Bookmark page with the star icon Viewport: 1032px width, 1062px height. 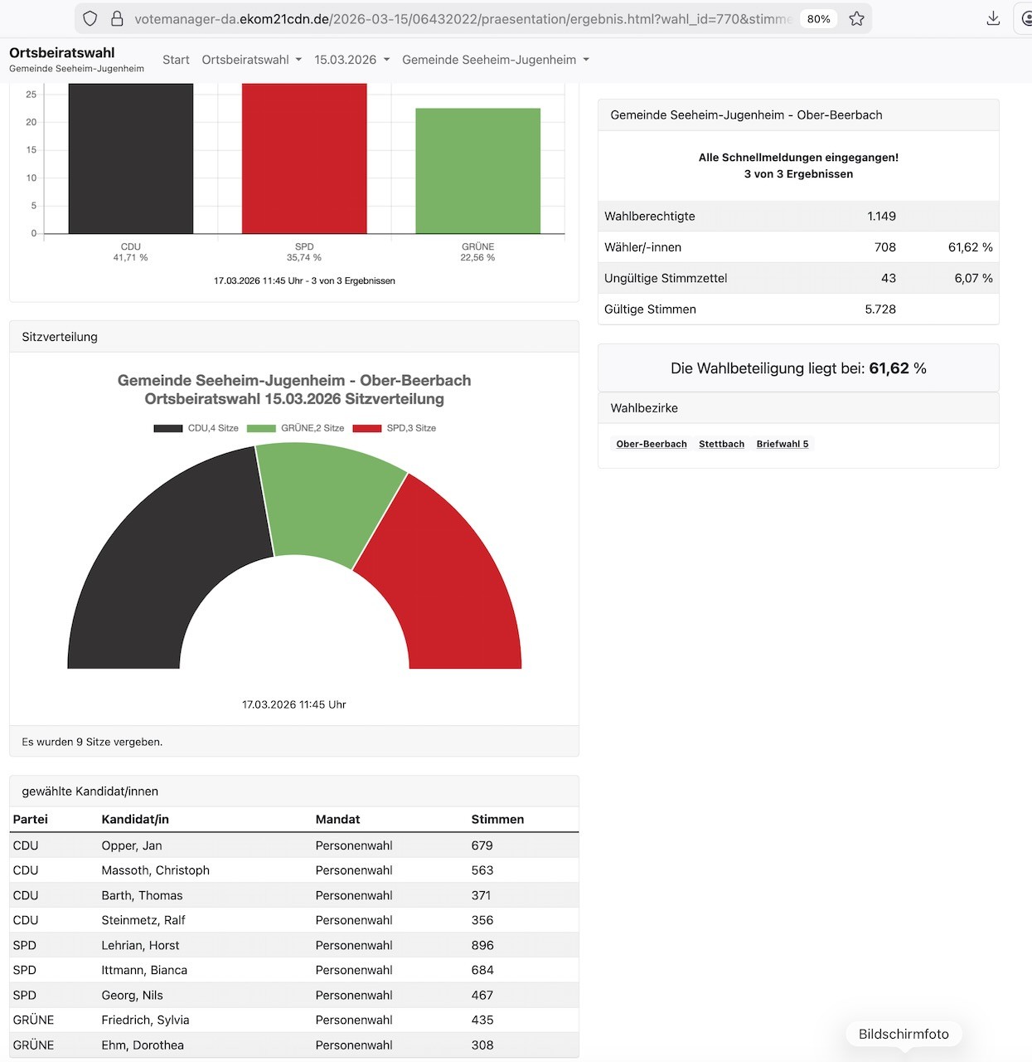point(856,18)
